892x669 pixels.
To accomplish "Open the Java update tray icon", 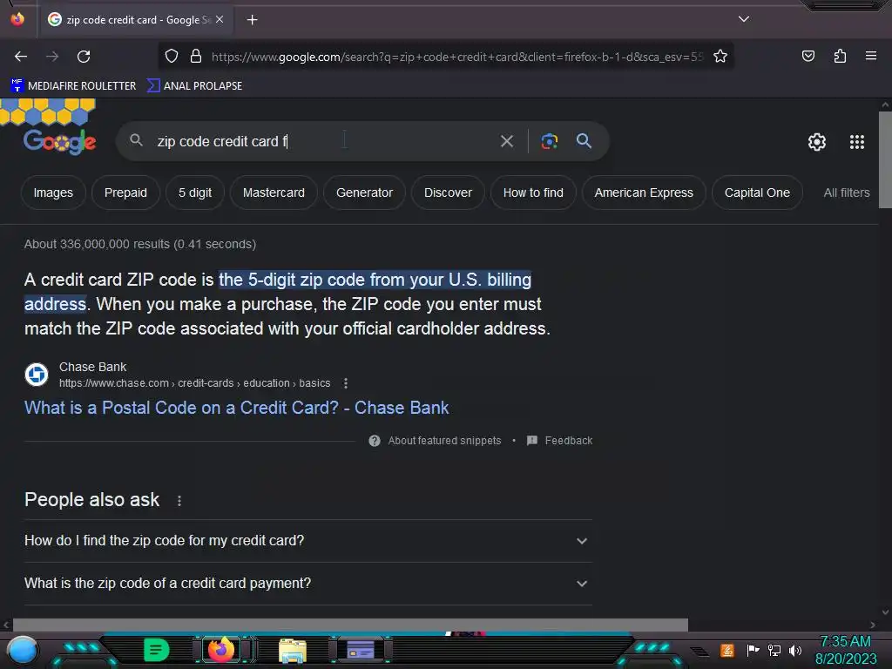I will [x=727, y=650].
